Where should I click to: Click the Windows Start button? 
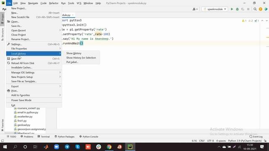click(x=5, y=147)
